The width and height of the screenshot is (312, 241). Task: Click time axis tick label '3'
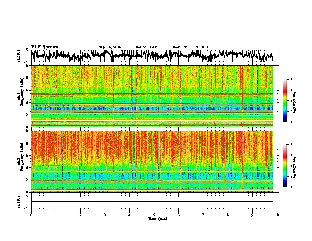pos(105,215)
